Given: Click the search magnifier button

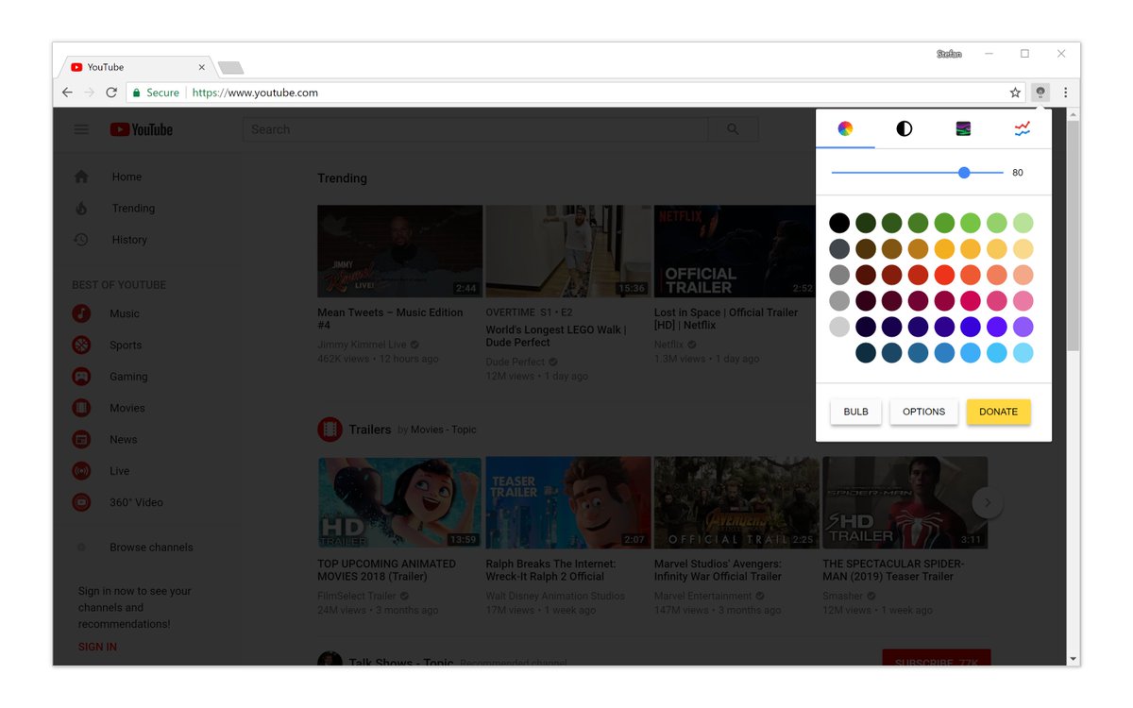Looking at the screenshot, I should pyautogui.click(x=733, y=129).
